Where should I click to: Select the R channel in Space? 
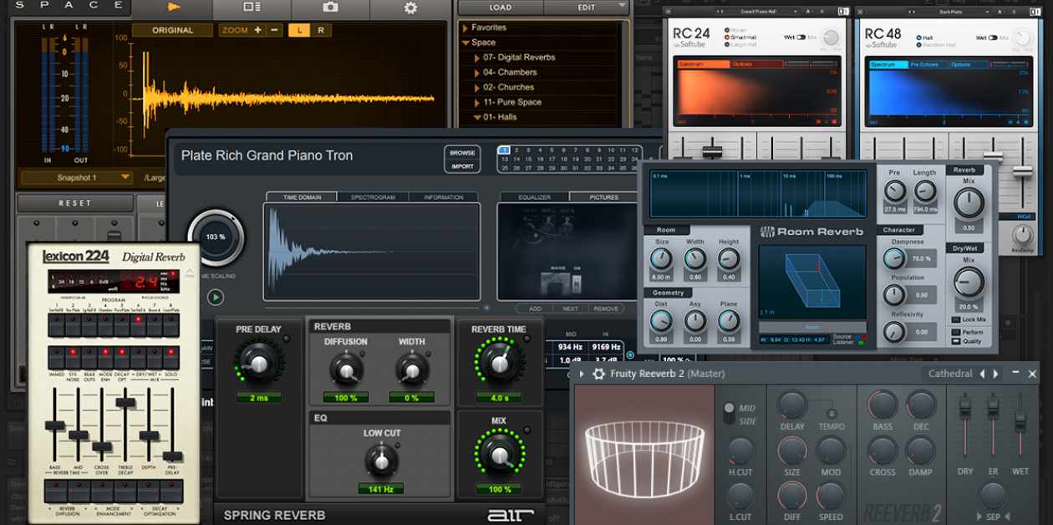click(320, 30)
